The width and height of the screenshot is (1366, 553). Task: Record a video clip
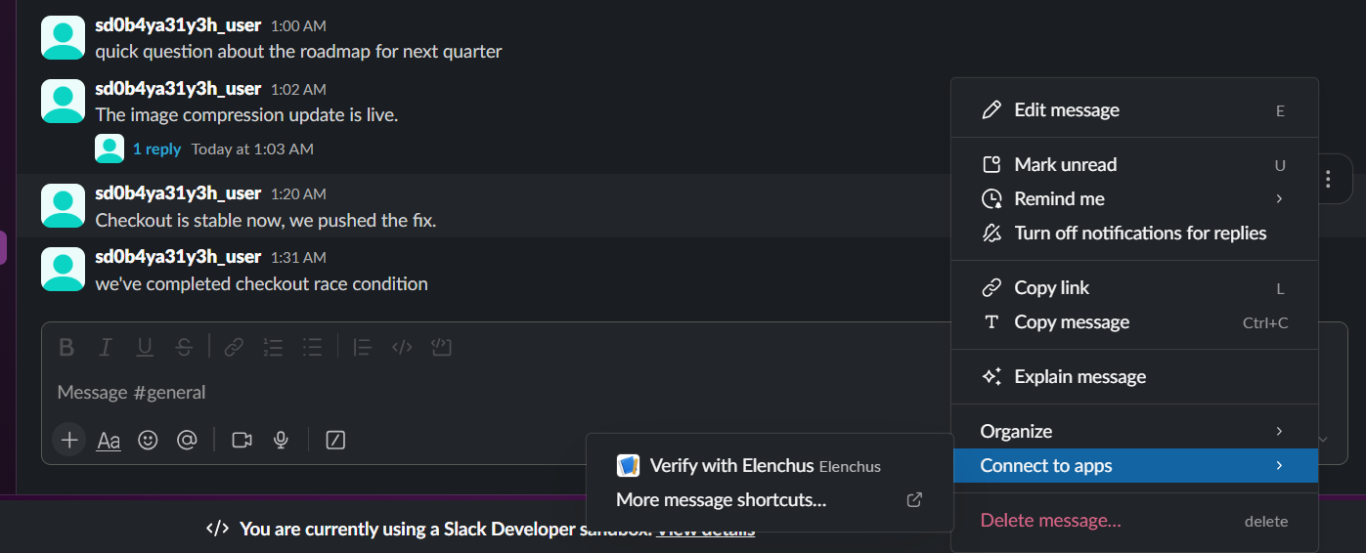click(242, 441)
